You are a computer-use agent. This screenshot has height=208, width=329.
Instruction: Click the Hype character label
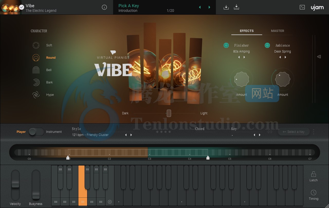(50, 95)
